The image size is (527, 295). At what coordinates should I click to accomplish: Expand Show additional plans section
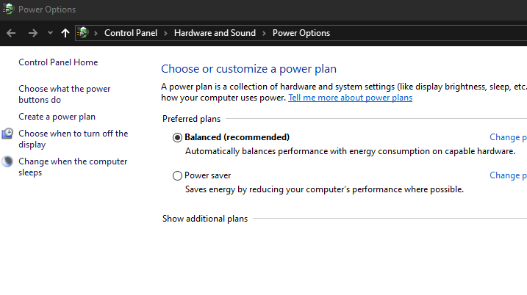coord(205,219)
